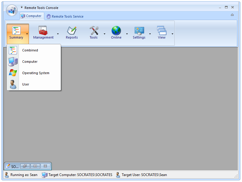Minimize the Remote Tools Console window
The image size is (242, 182).
[x=220, y=7]
